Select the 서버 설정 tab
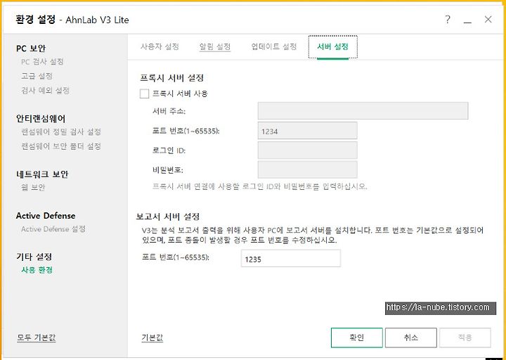The width and height of the screenshot is (506, 360). [x=332, y=47]
